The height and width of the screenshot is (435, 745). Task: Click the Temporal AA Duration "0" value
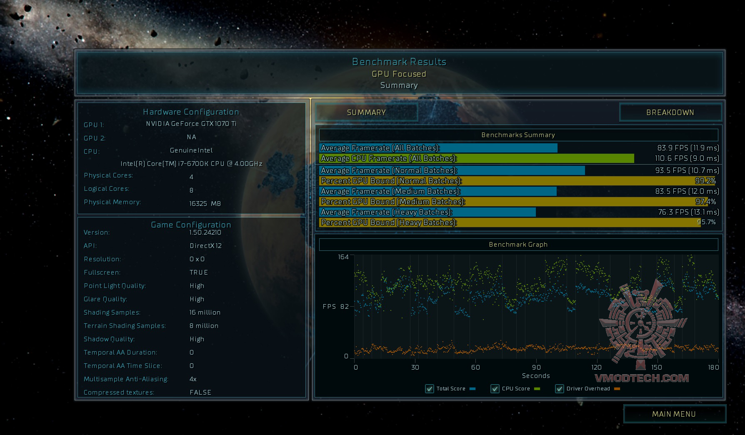[x=192, y=352]
